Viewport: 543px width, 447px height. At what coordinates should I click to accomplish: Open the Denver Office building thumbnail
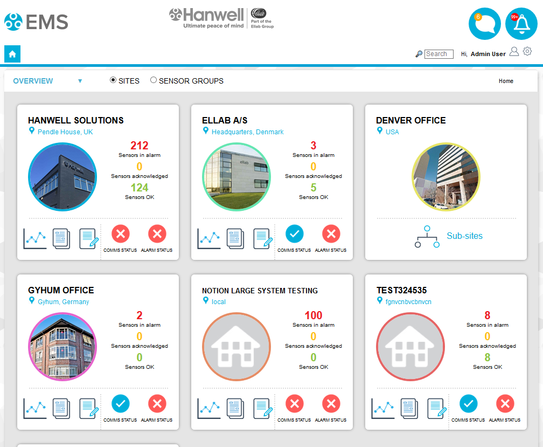446,177
